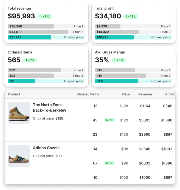
Task: Select the Adidas Gazele shoe thumbnail
Action: [19, 156]
